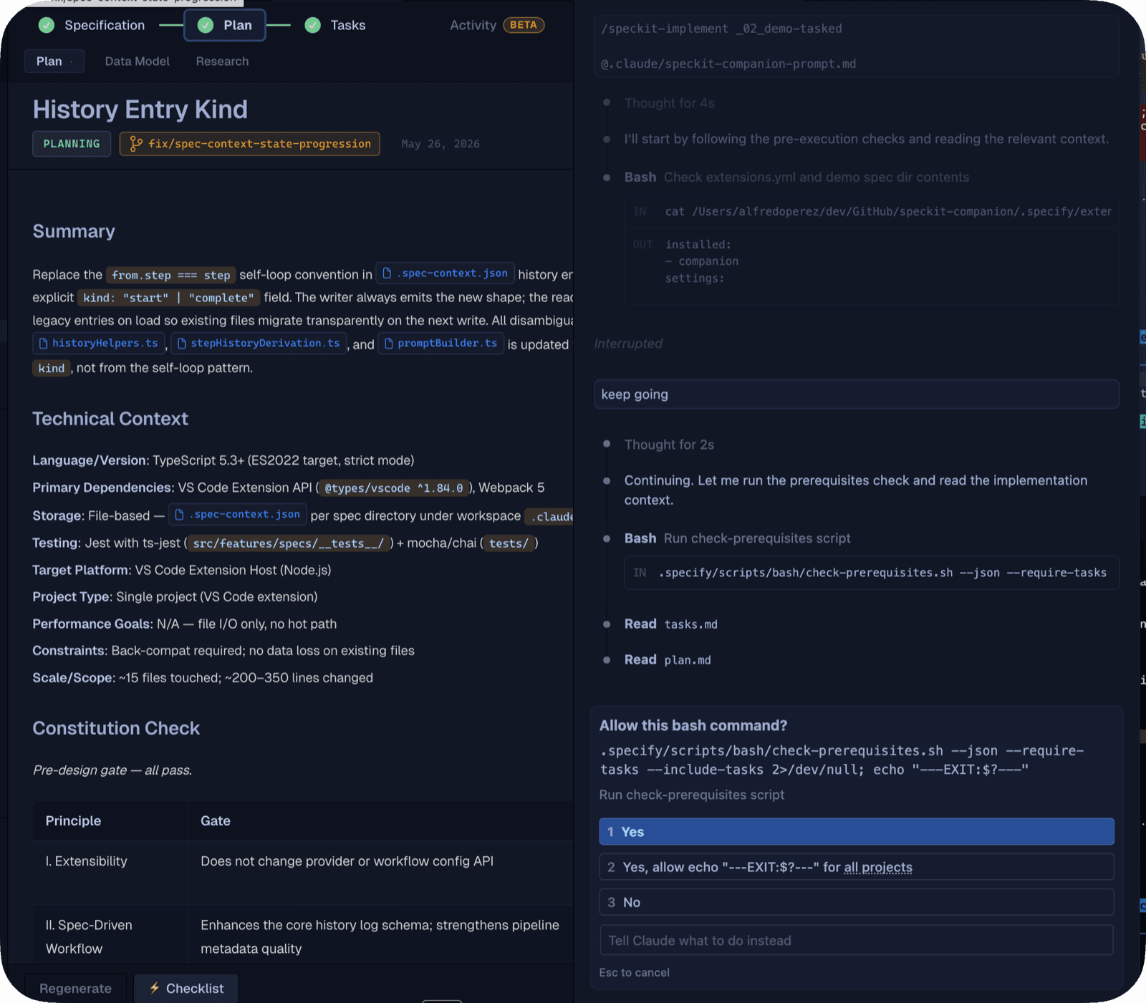Click the PLANNING status badge
Viewport: 1146px width, 1003px height.
[72, 144]
